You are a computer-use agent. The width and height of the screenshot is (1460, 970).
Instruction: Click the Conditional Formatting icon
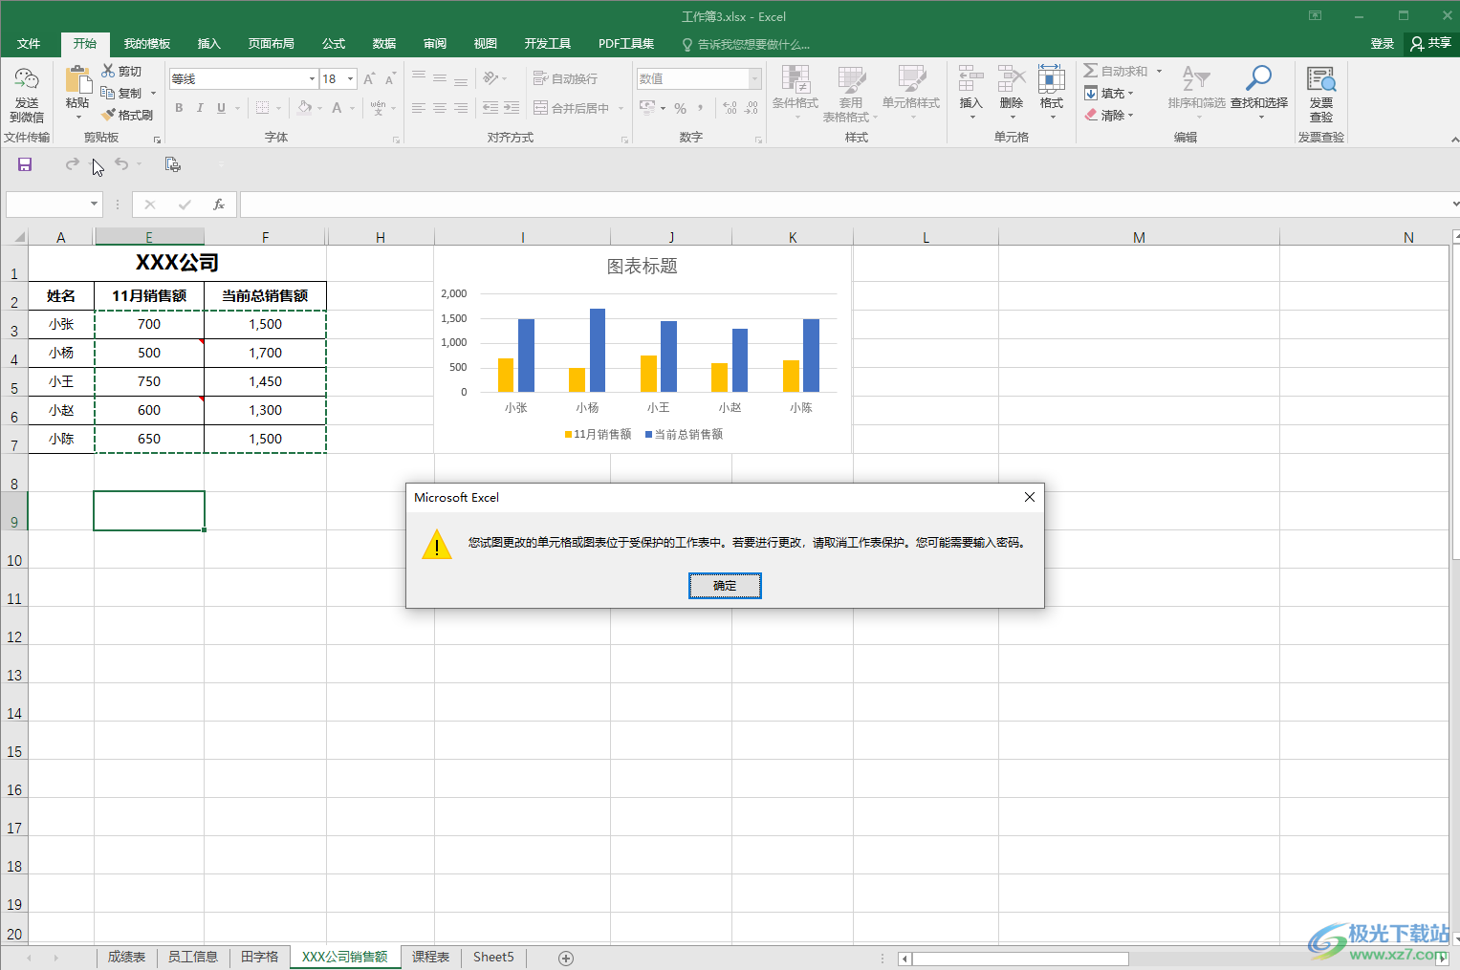point(795,79)
